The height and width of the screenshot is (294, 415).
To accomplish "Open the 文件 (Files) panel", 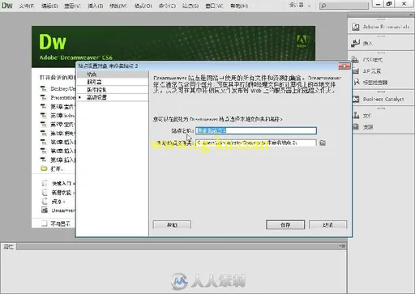I will 362,116.
